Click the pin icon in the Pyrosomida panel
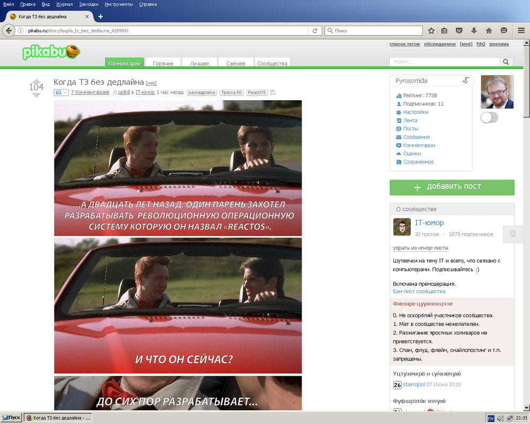The image size is (530, 424). tap(466, 80)
